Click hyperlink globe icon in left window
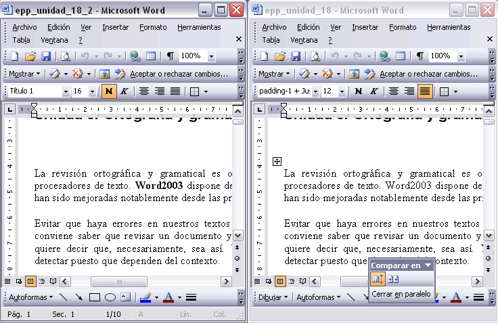The width and height of the screenshot is (498, 323). 135,56
